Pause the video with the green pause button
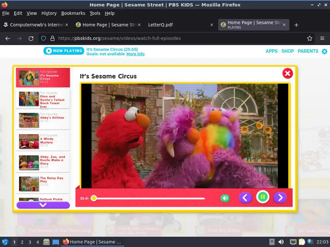 [263, 197]
